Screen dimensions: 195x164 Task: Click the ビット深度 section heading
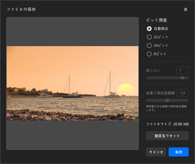(x=156, y=20)
